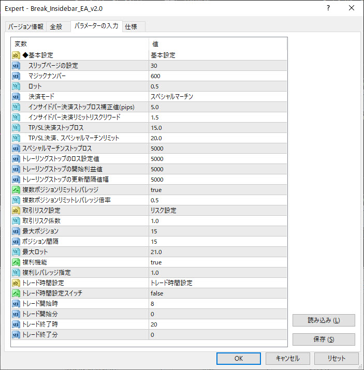Click icon beside TP/SL決済ストップロス
The height and width of the screenshot is (370, 364).
click(x=16, y=128)
